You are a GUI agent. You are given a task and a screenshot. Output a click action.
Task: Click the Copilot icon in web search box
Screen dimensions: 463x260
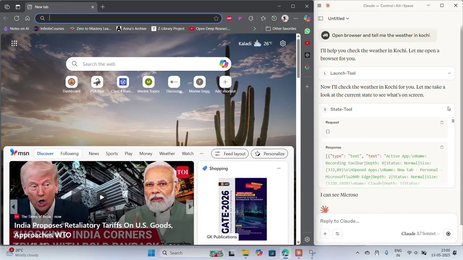[x=224, y=64]
